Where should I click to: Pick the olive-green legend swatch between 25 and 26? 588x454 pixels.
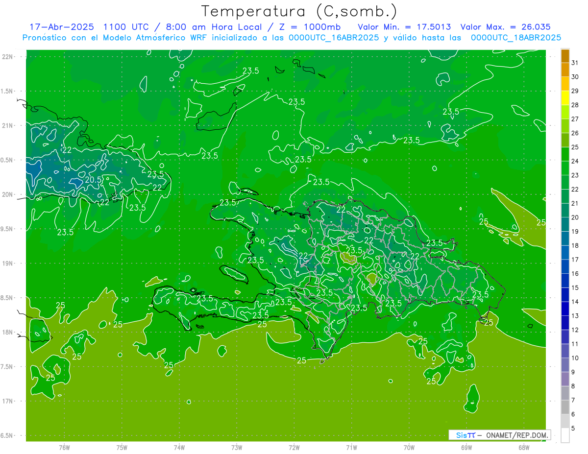[565, 140]
